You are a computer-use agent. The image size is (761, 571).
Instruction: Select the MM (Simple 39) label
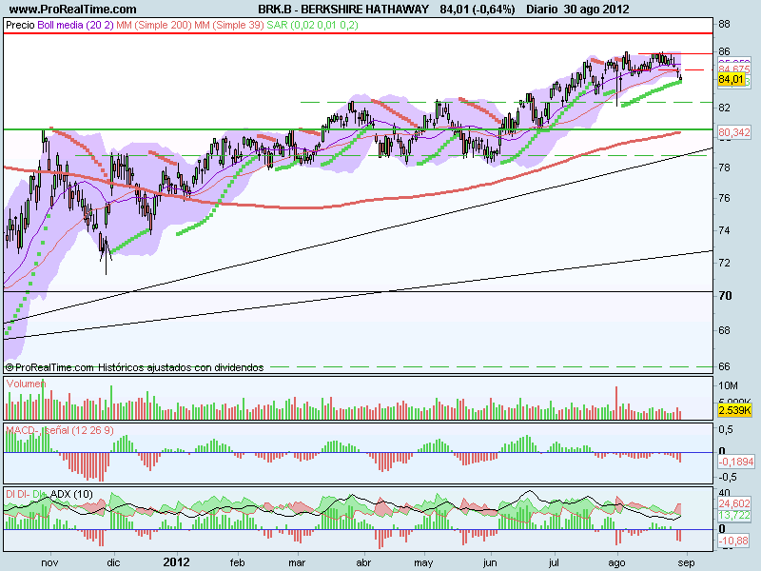pos(229,25)
